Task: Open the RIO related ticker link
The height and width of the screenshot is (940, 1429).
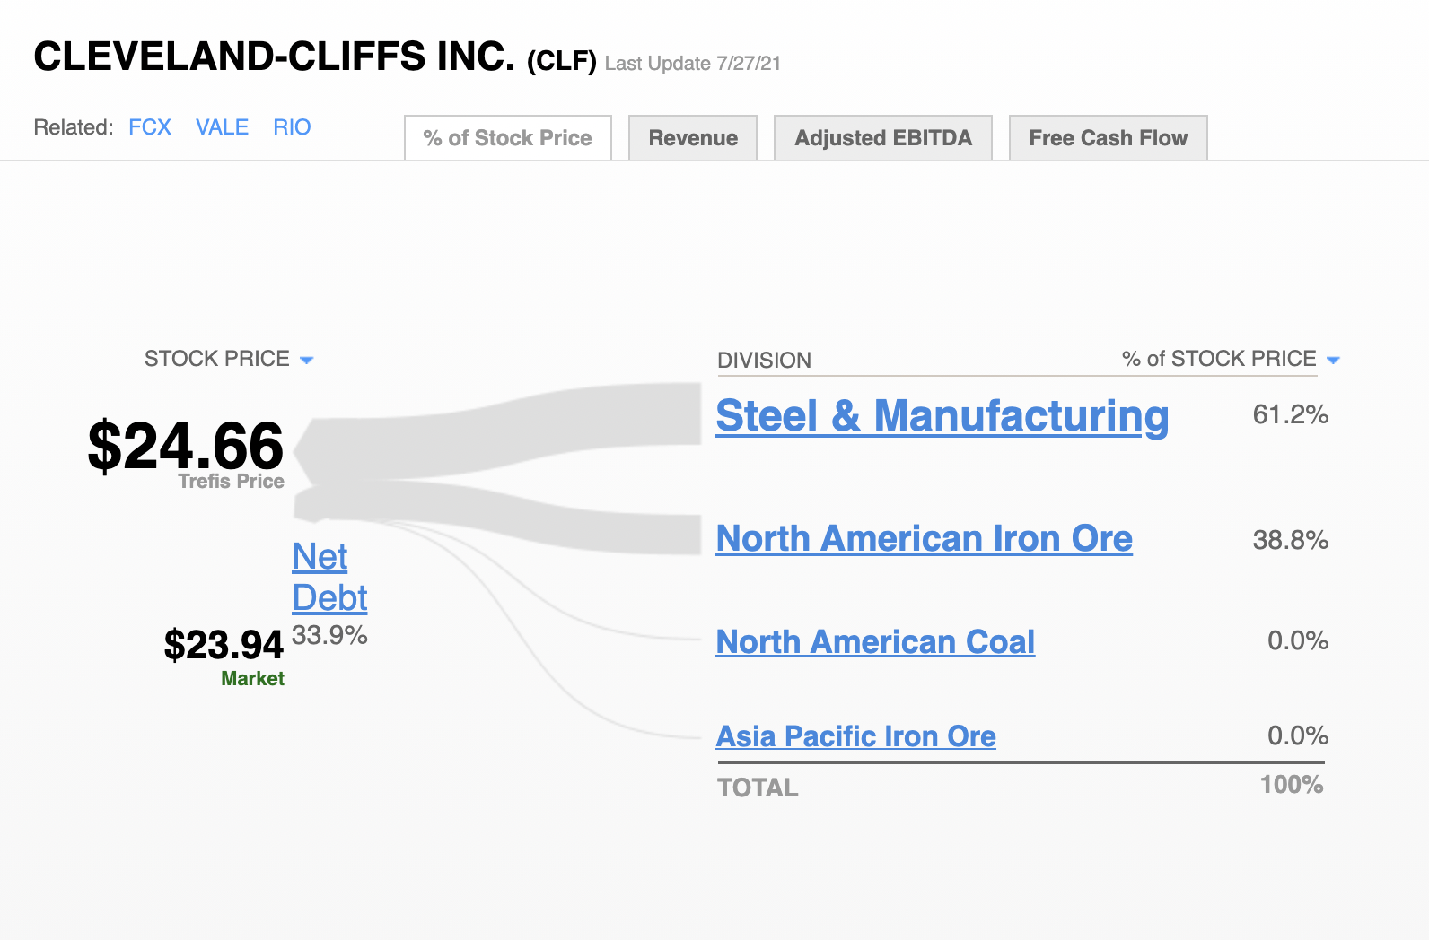Action: pyautogui.click(x=292, y=127)
